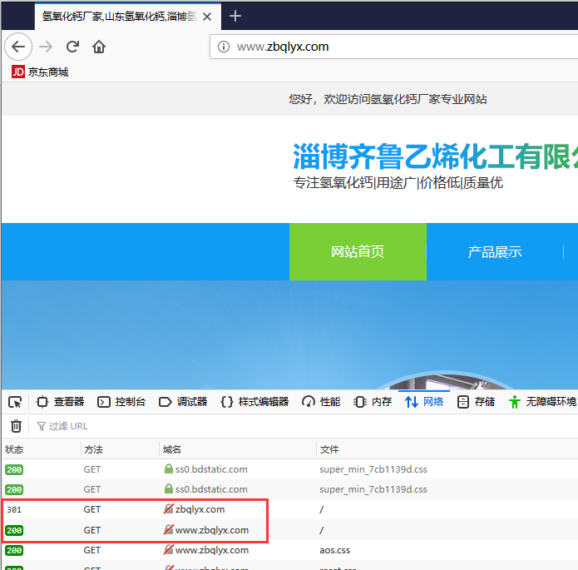Click the 200 status badge for aos.css

click(14, 551)
